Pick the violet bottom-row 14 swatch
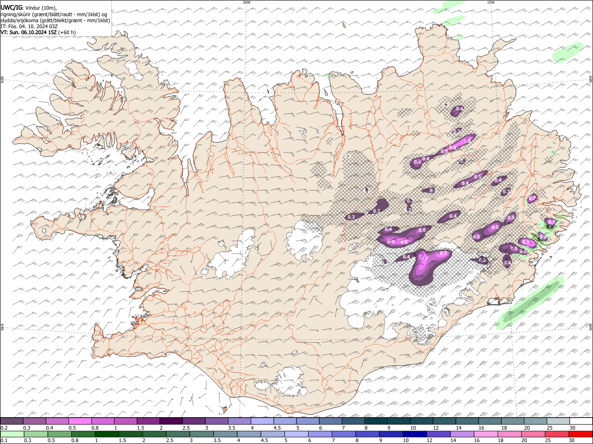This screenshot has height=444, width=593. pyautogui.click(x=462, y=434)
